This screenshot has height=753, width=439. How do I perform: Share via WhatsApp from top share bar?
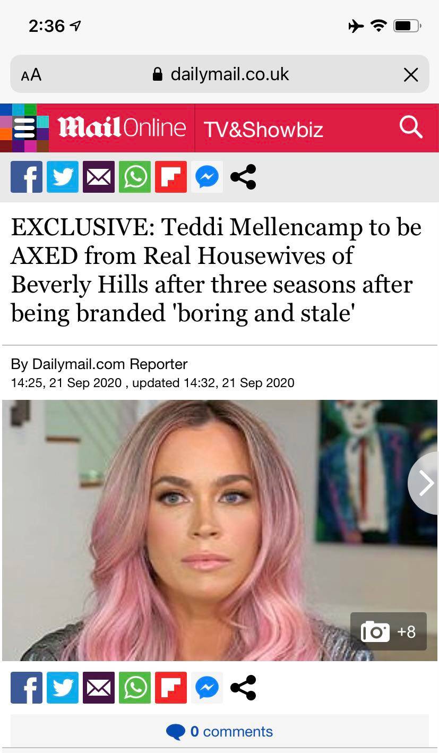[135, 177]
